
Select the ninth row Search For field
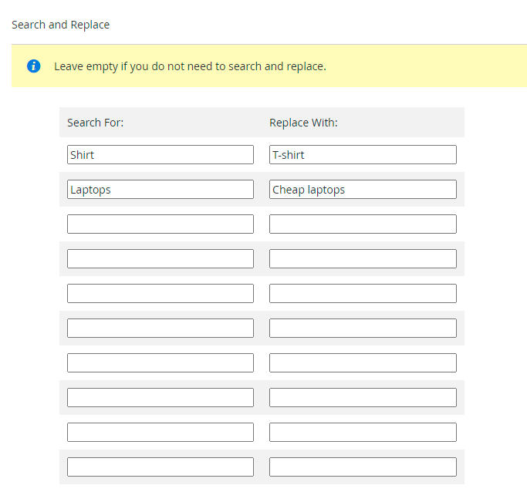pos(160,433)
